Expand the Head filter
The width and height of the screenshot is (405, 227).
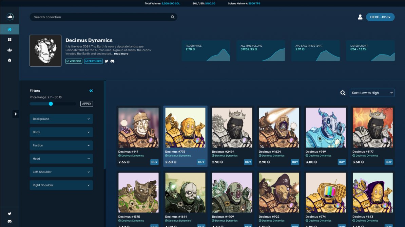[x=61, y=159]
